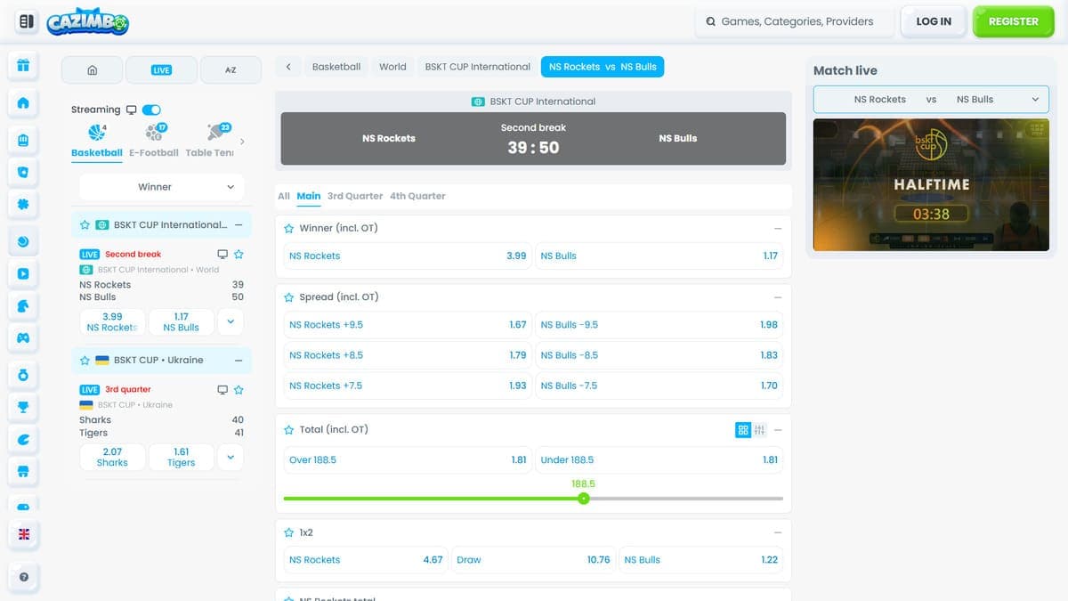Click the 188.5 total slider handle

point(583,499)
